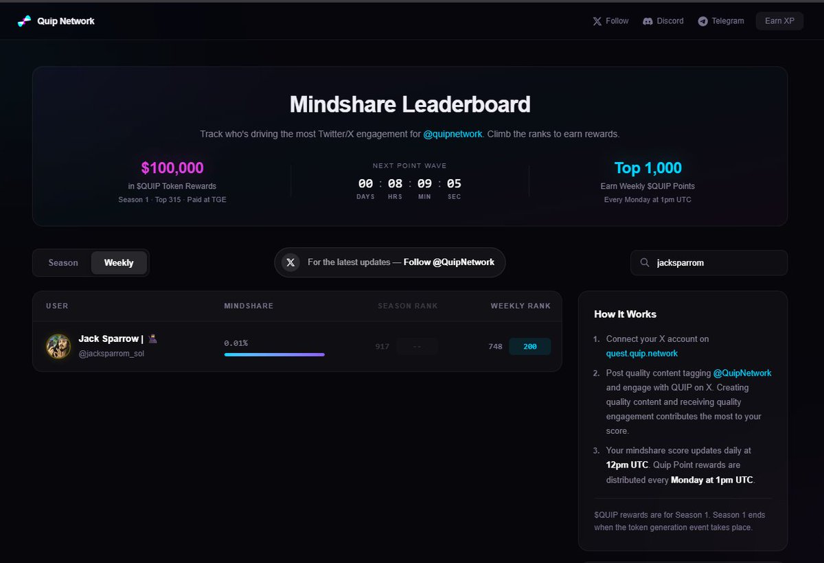Open Telegram via its header icon

(x=702, y=21)
